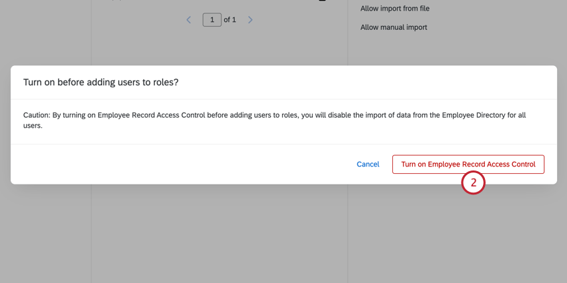Click the empty dialog header right of the title
The height and width of the screenshot is (283, 567).
click(367, 83)
